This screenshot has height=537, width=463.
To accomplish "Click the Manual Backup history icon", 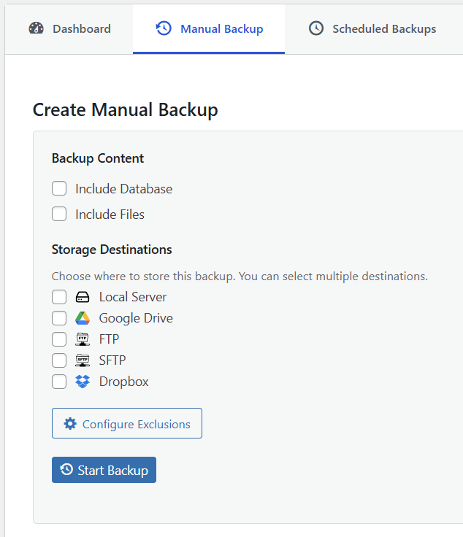I will pos(164,29).
